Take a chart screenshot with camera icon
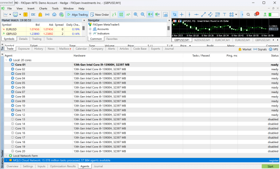This screenshot has height=169, width=280. [x=165, y=15]
